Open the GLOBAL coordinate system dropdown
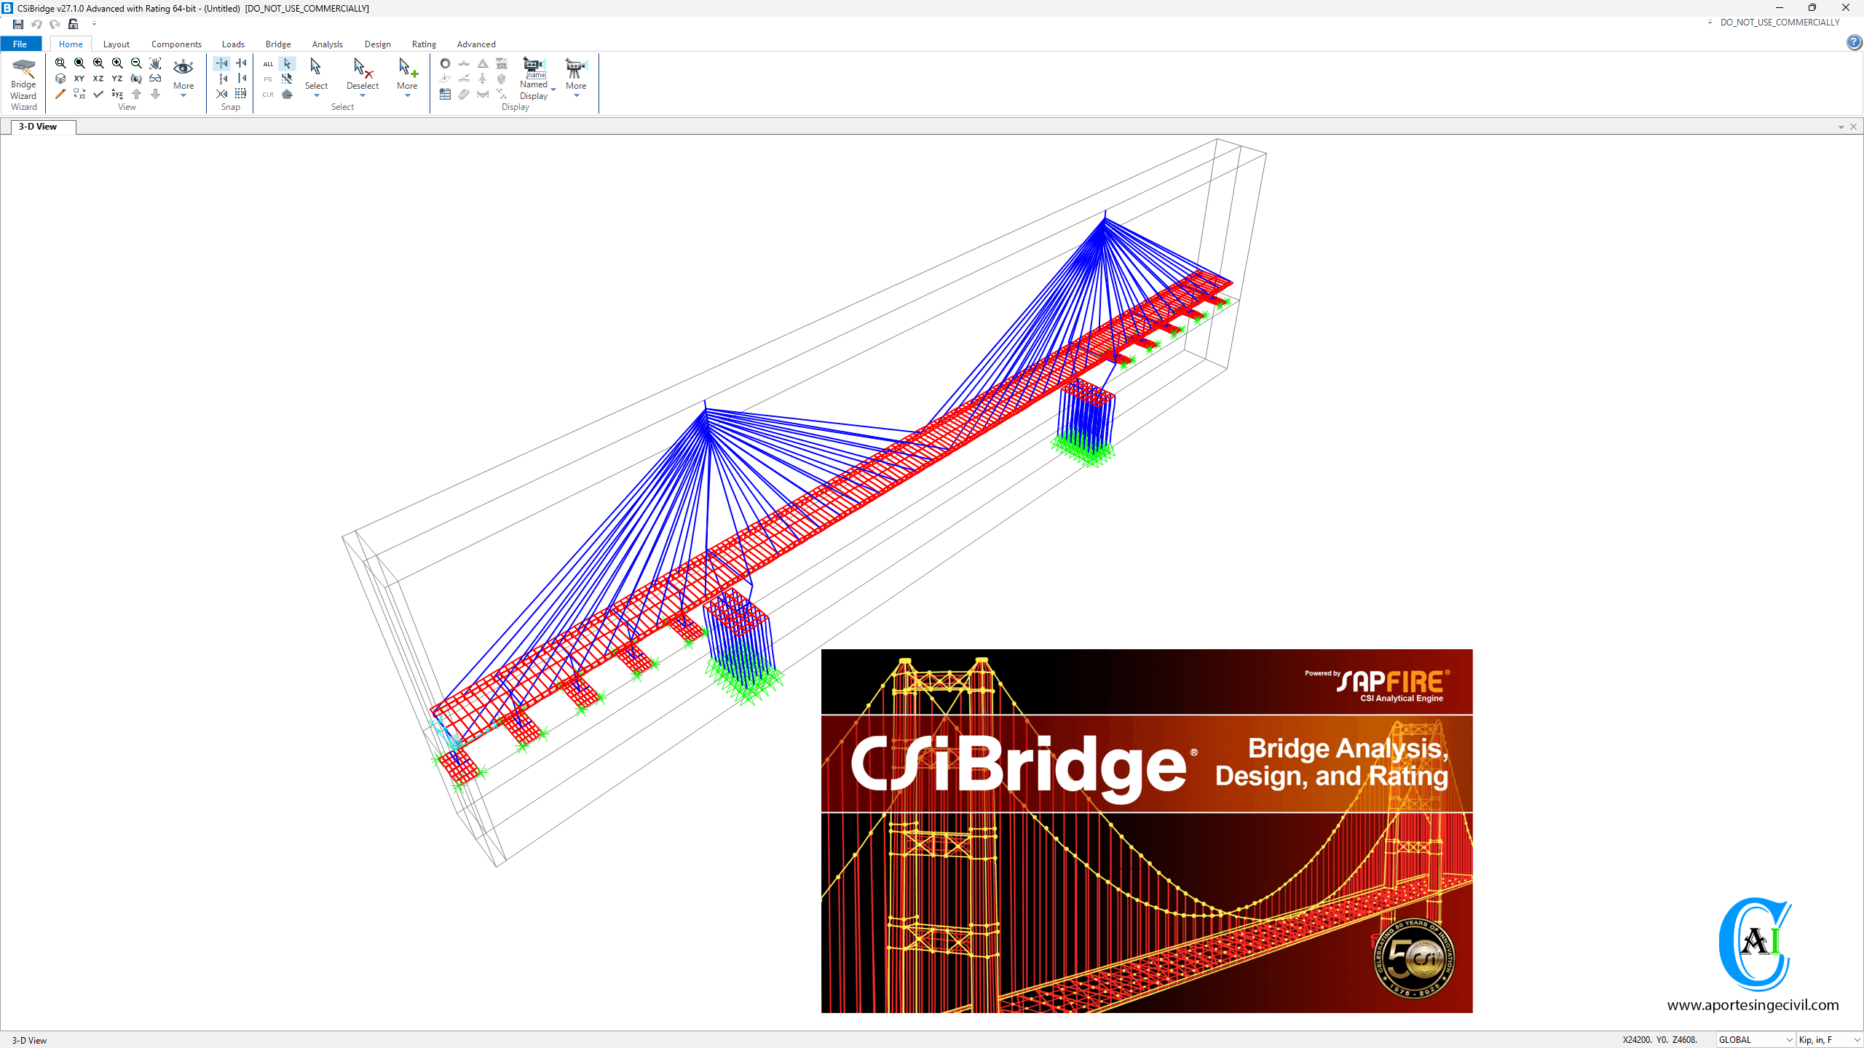 click(1755, 1040)
